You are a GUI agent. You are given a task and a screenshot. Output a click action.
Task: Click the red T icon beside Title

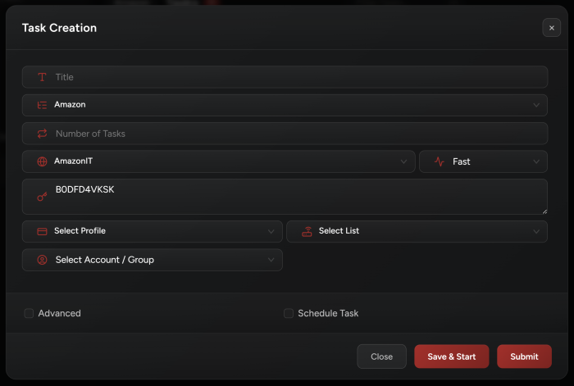(42, 77)
